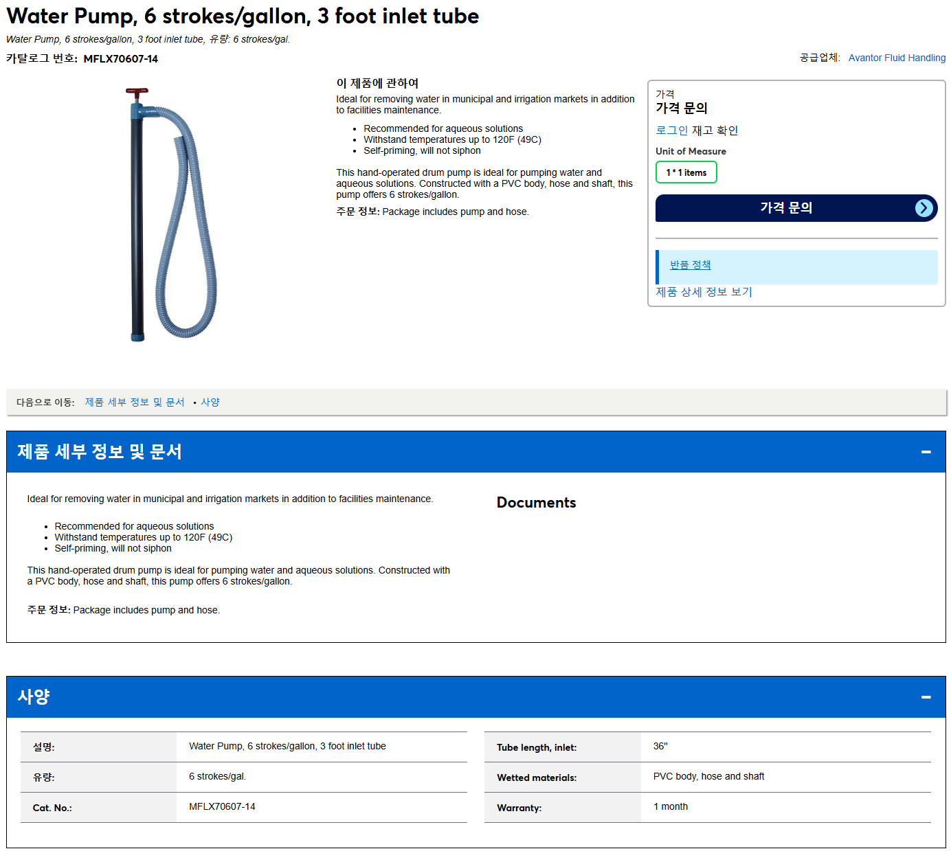
Task: Click the Wetted materials: label
Action: point(537,778)
